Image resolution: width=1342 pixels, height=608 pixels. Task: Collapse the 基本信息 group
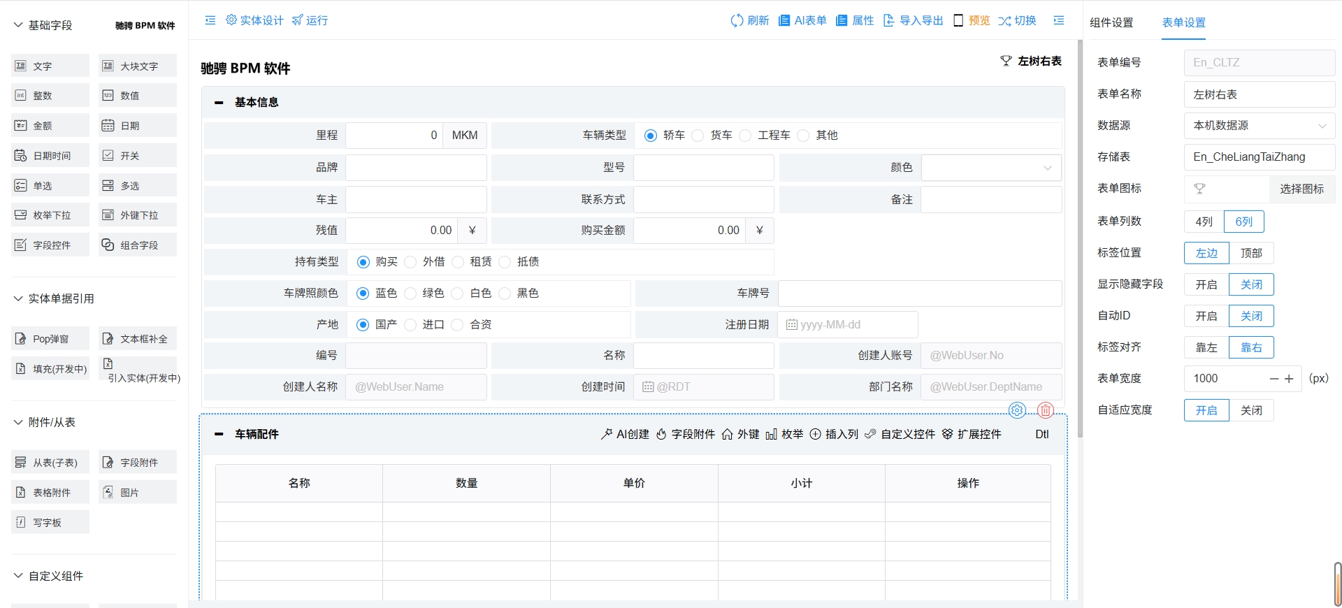(219, 102)
